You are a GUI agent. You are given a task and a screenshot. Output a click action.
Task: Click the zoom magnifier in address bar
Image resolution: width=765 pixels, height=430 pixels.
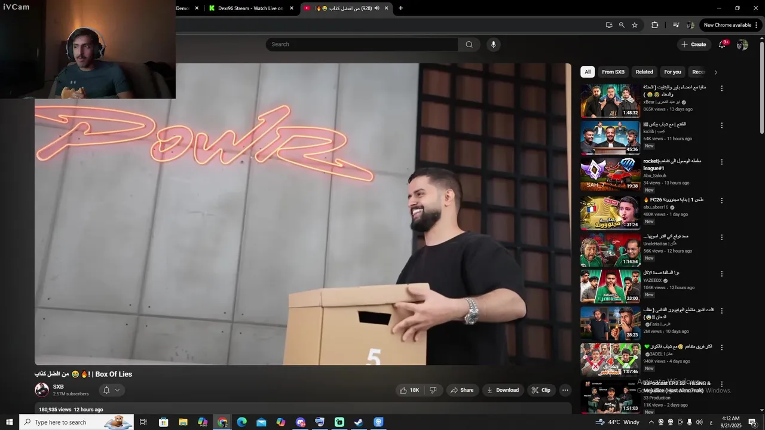pos(622,25)
